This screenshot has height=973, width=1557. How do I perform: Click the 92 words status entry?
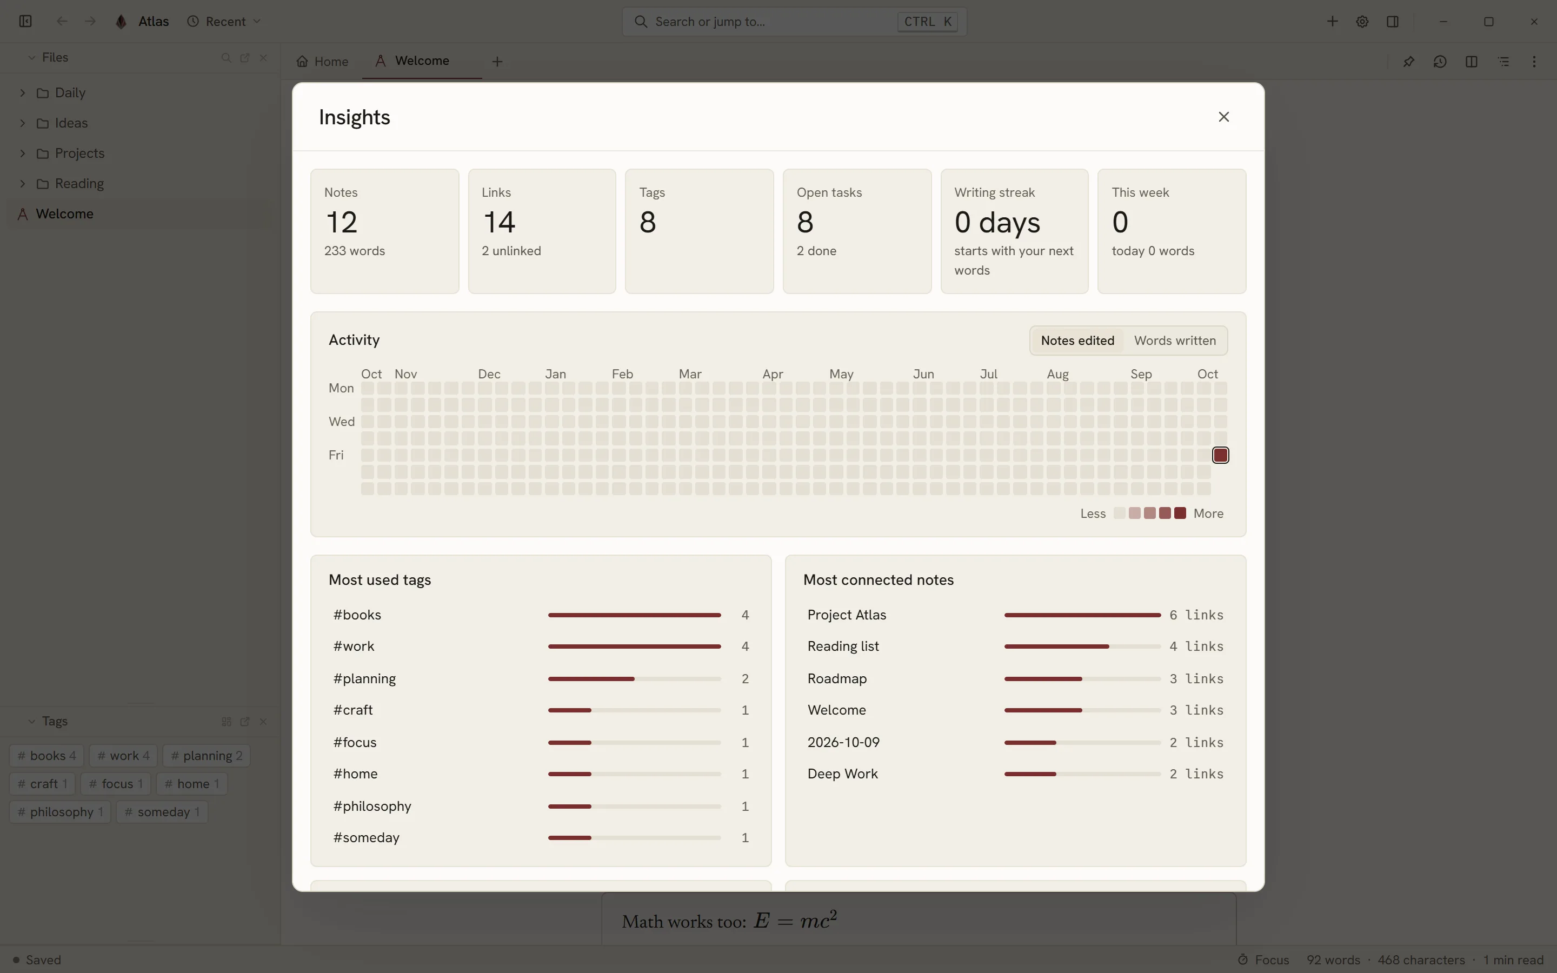pyautogui.click(x=1333, y=959)
